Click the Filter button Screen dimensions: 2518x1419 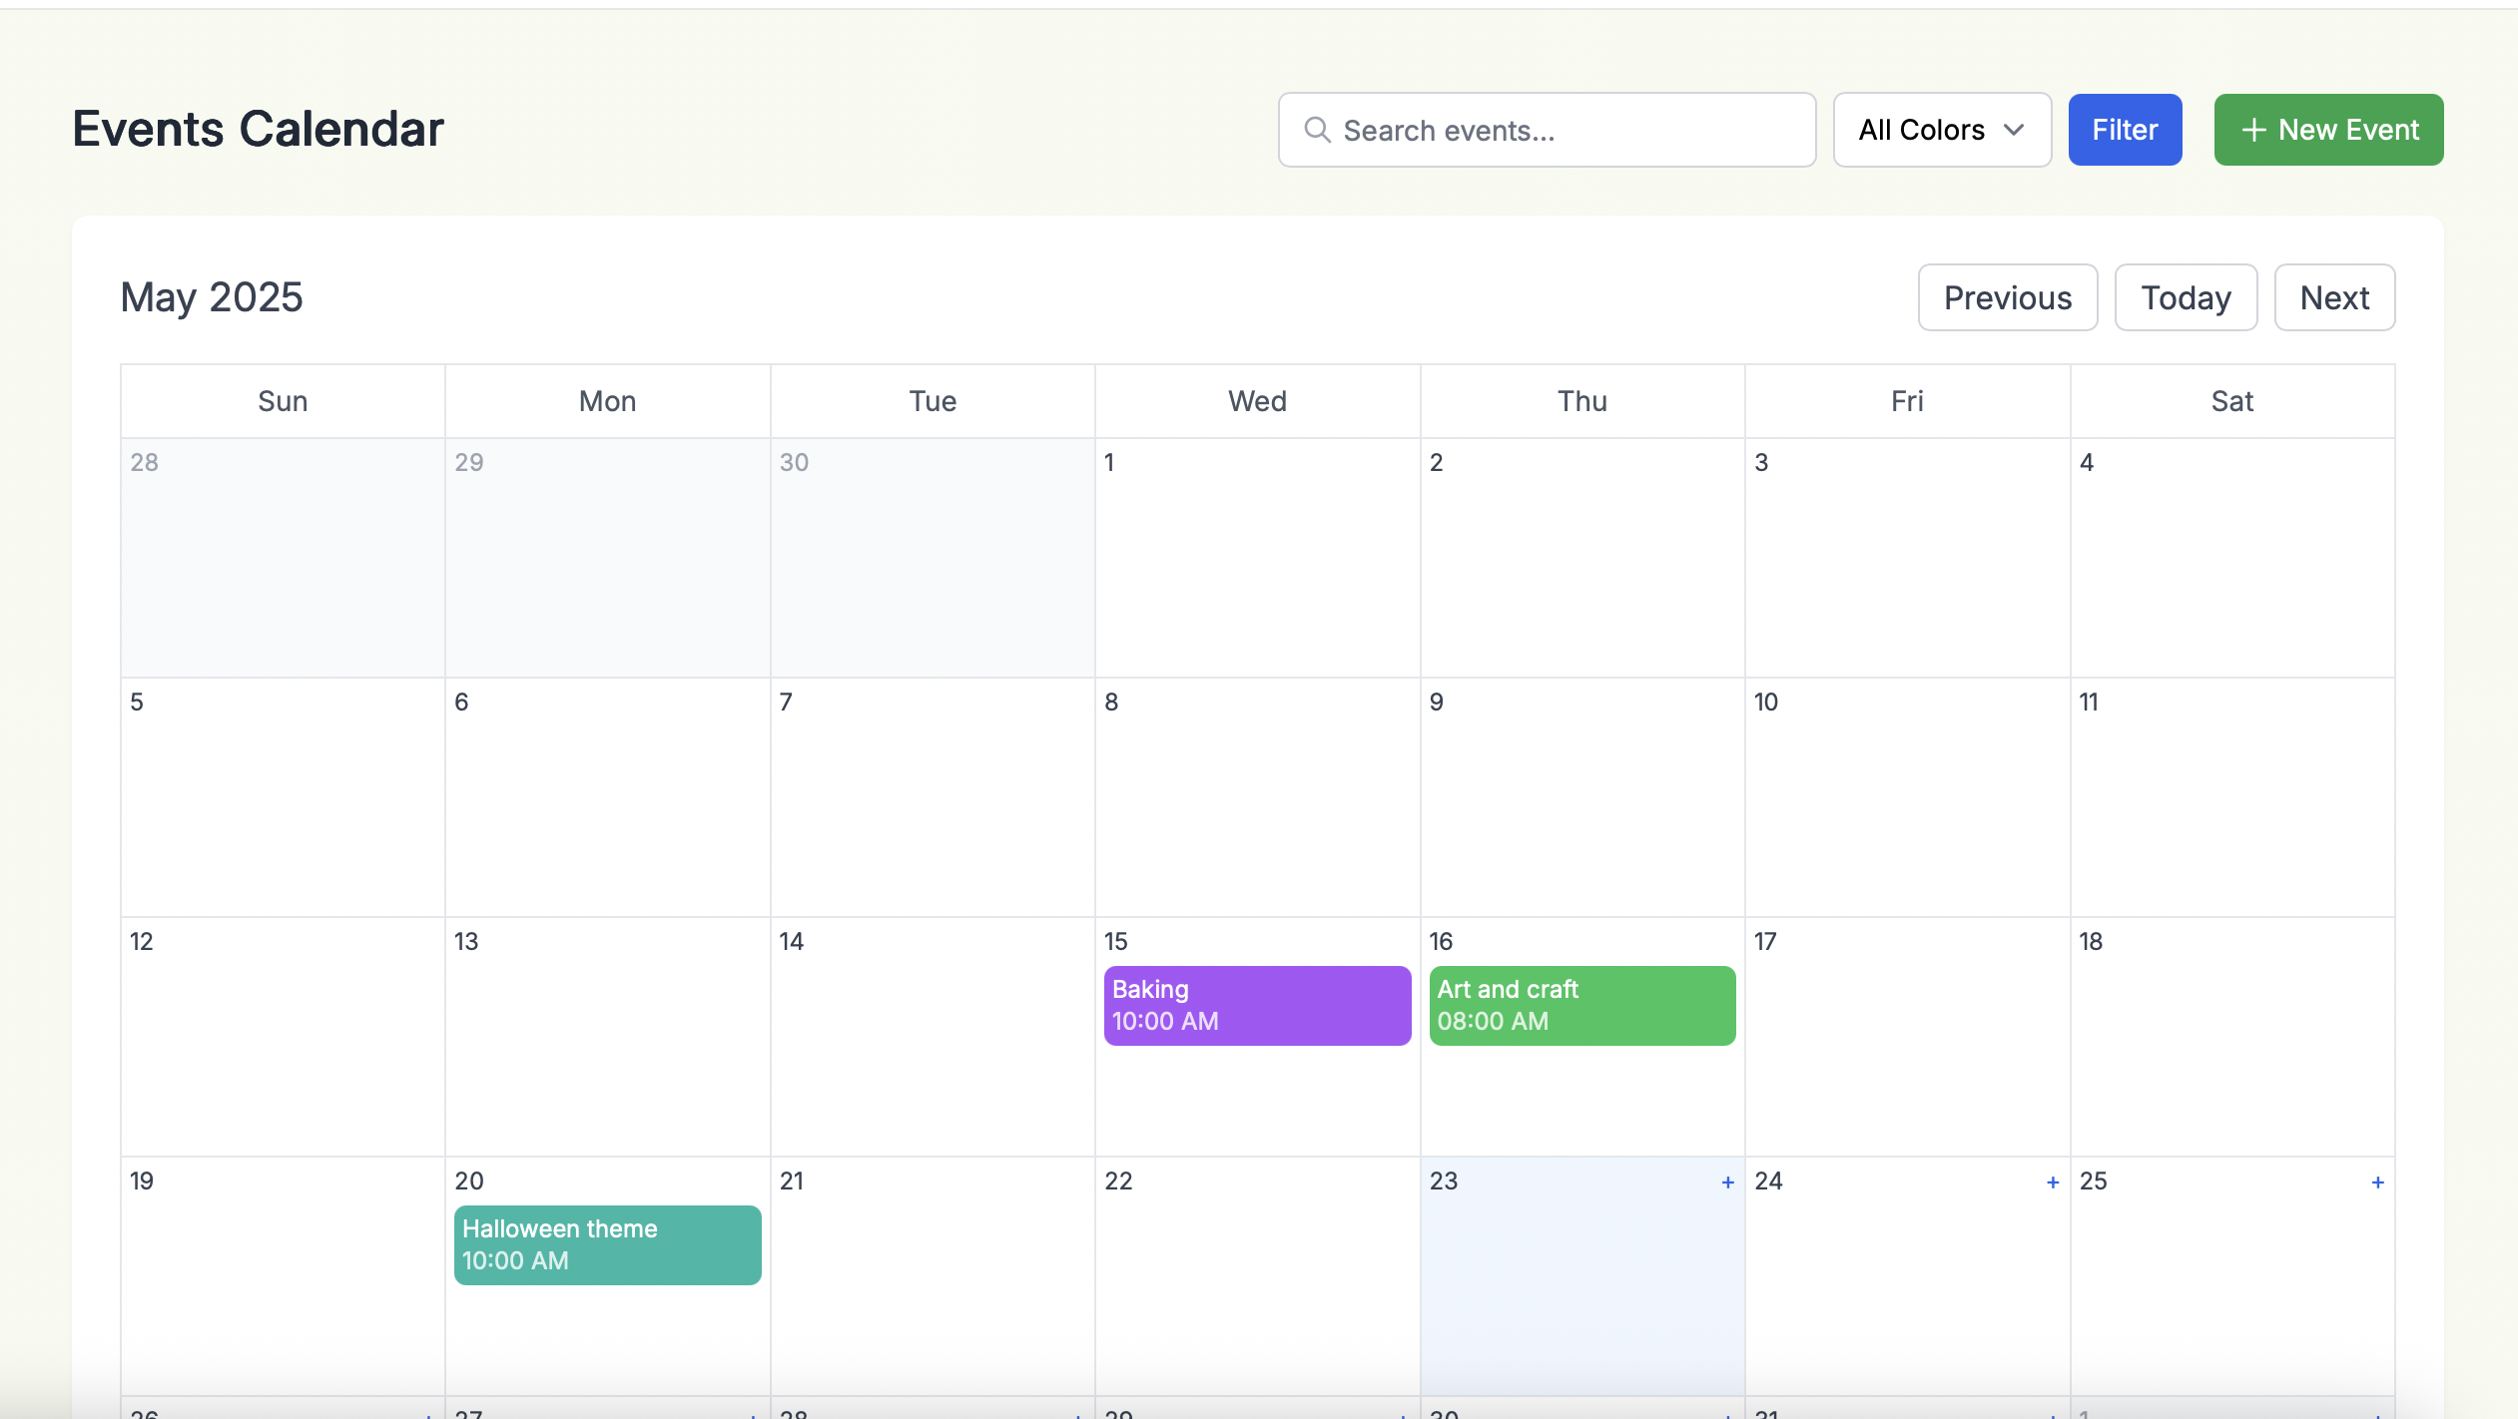(2125, 130)
